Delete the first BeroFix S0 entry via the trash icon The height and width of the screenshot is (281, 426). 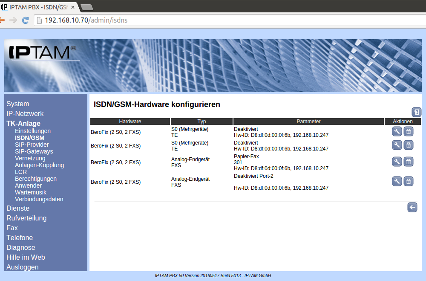point(408,132)
